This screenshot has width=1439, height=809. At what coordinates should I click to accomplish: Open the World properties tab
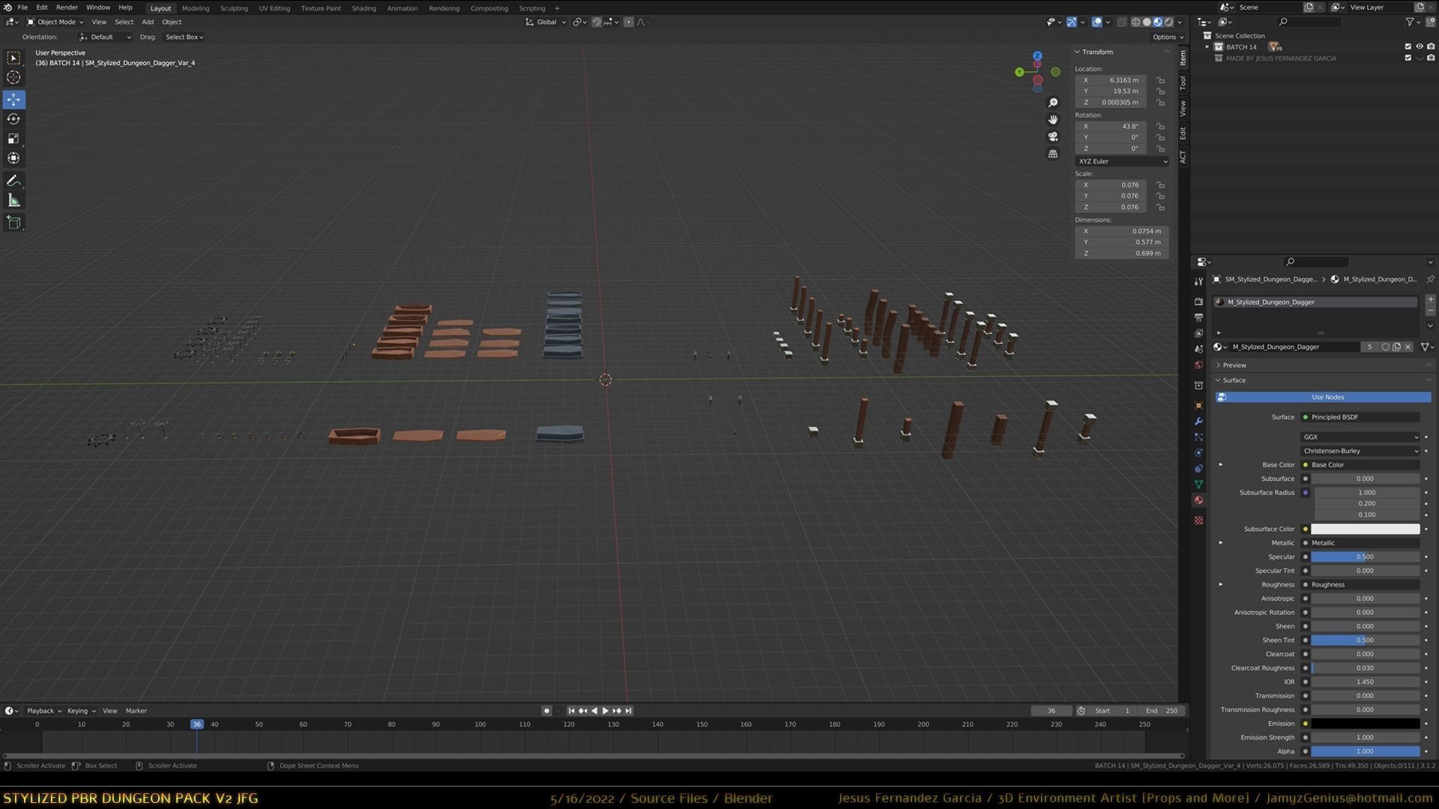tap(1198, 366)
